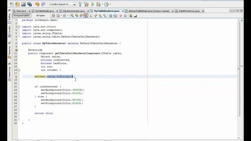Viewport: 251px width, 141px height.
Task: Open dropdown arrow after second editor toolbar icon
Action: point(61,16)
